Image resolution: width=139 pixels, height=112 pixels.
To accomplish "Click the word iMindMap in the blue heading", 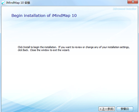I will pos(61,16).
